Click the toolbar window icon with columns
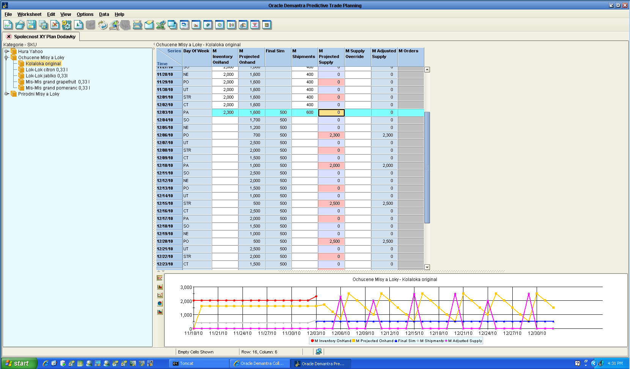This screenshot has width=630, height=369. coord(232,25)
